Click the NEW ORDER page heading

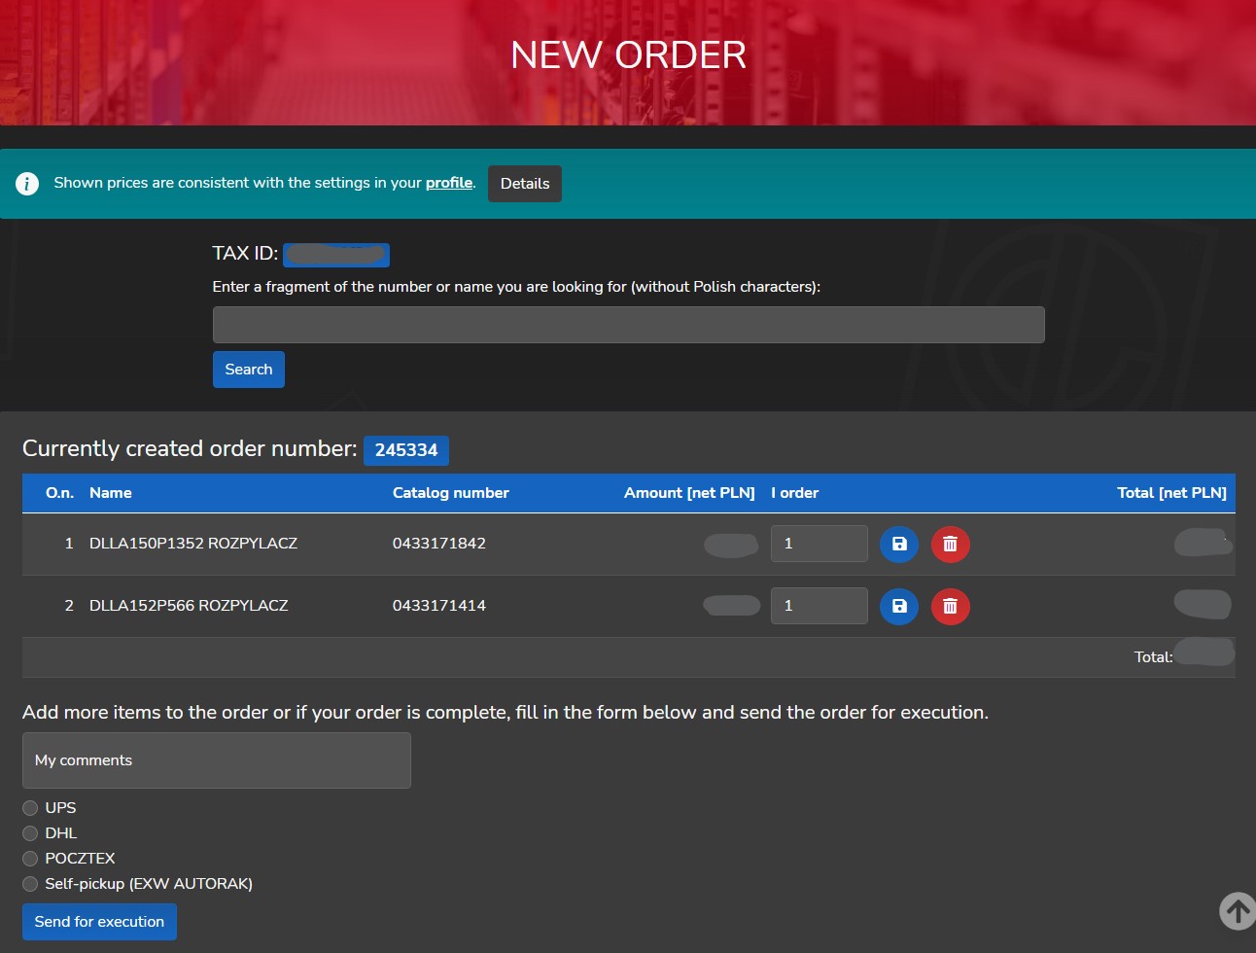(628, 55)
